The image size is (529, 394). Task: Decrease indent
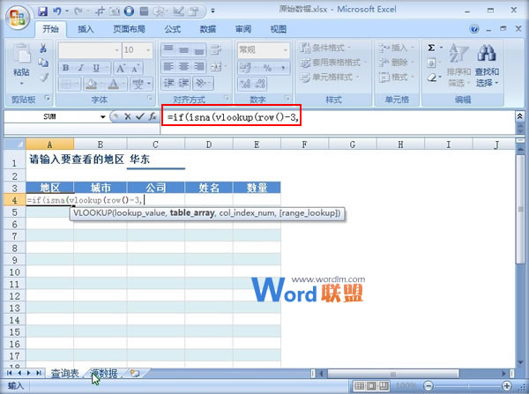point(168,83)
